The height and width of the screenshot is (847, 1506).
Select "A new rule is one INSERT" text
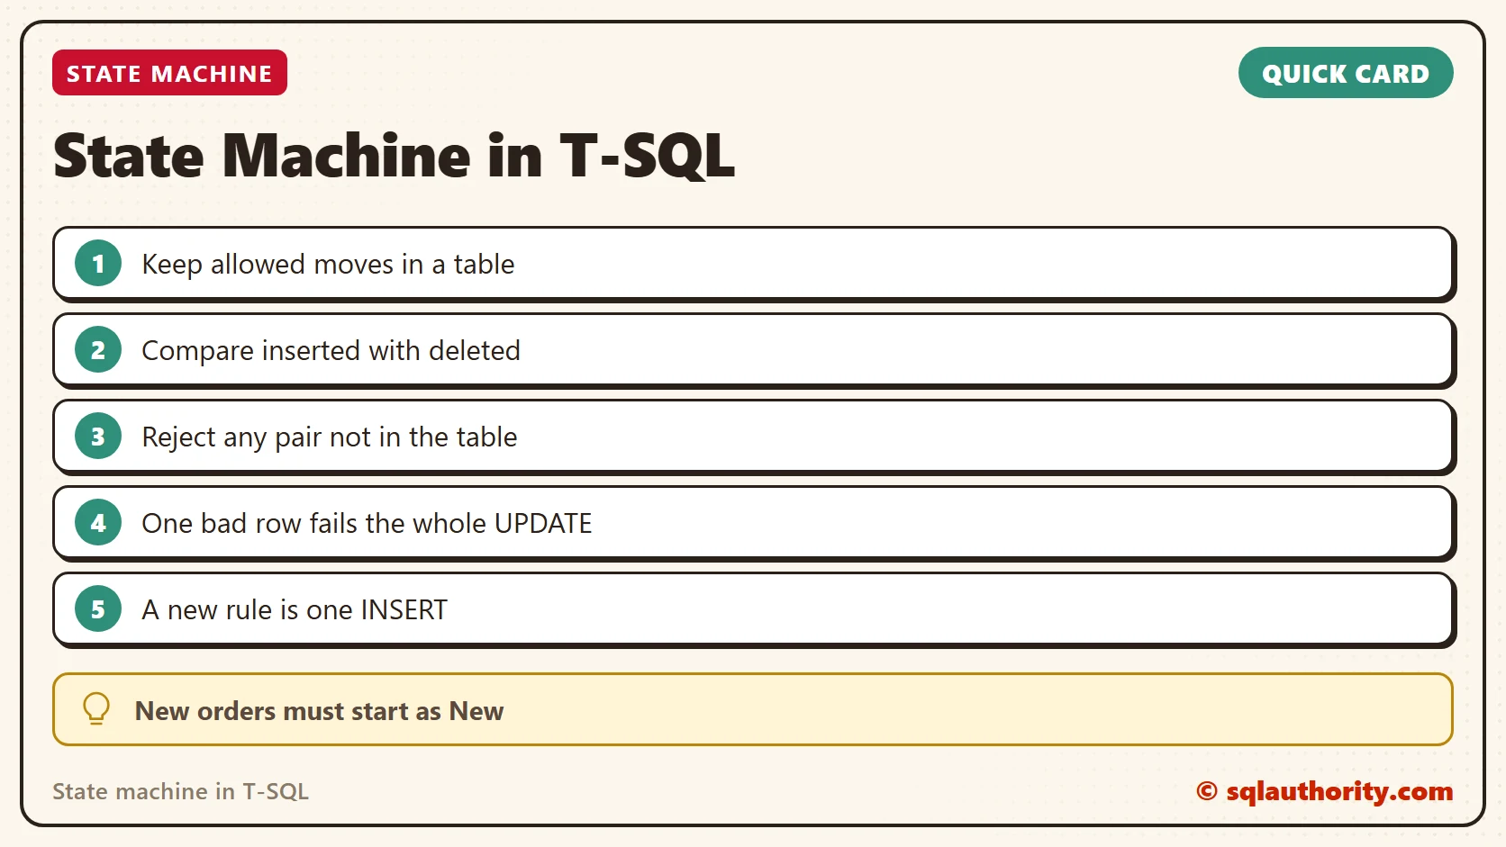295,609
